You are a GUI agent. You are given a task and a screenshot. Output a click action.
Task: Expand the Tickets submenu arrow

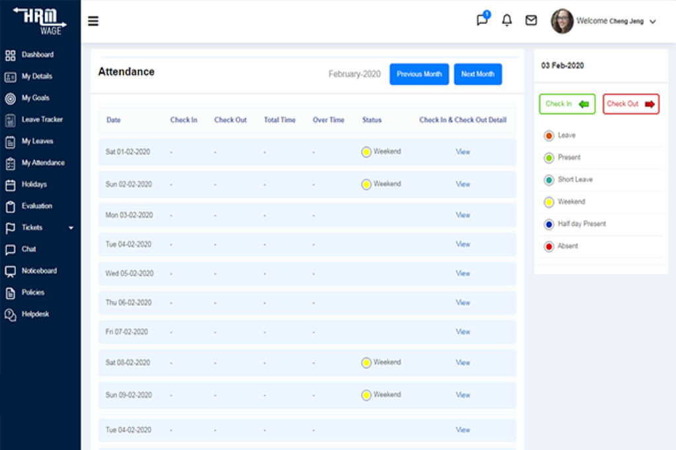click(71, 227)
